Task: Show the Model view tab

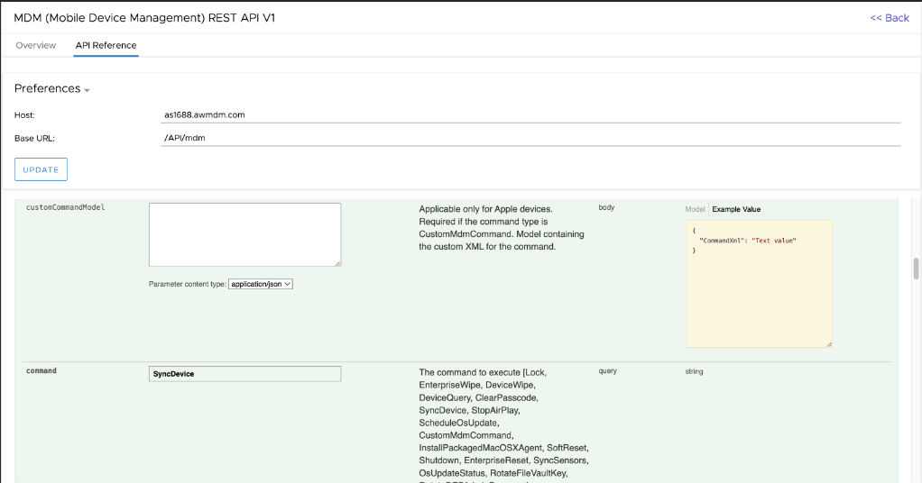Action: pos(695,209)
